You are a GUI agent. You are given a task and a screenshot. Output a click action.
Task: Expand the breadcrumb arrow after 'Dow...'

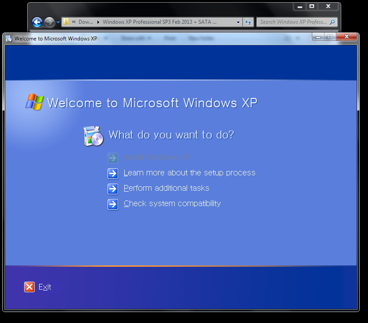pos(98,22)
